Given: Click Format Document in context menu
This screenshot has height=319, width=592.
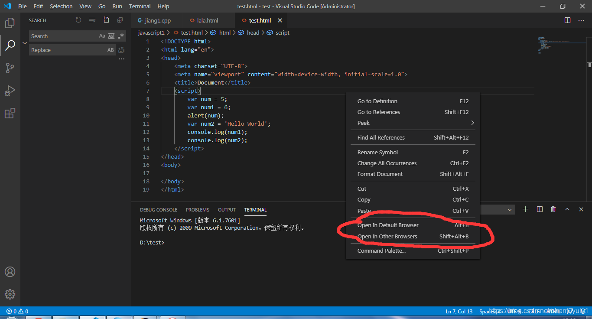Looking at the screenshot, I should tap(380, 174).
